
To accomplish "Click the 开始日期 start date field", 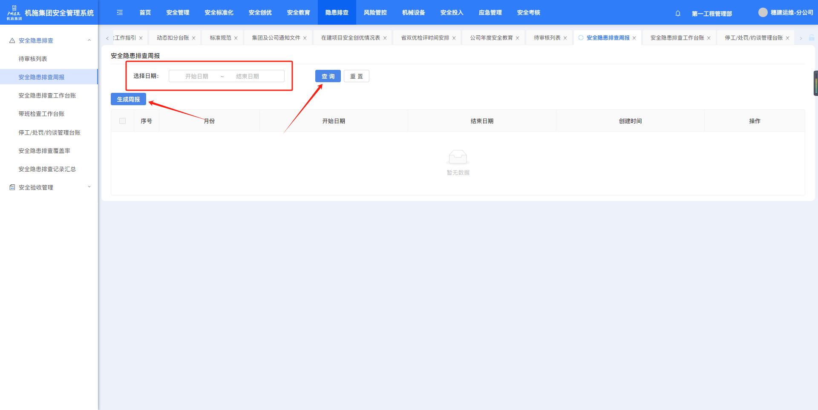I will tap(197, 76).
